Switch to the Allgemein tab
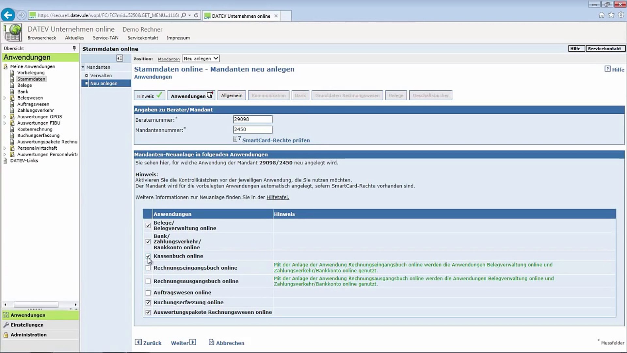This screenshot has width=627, height=353. pos(232,95)
